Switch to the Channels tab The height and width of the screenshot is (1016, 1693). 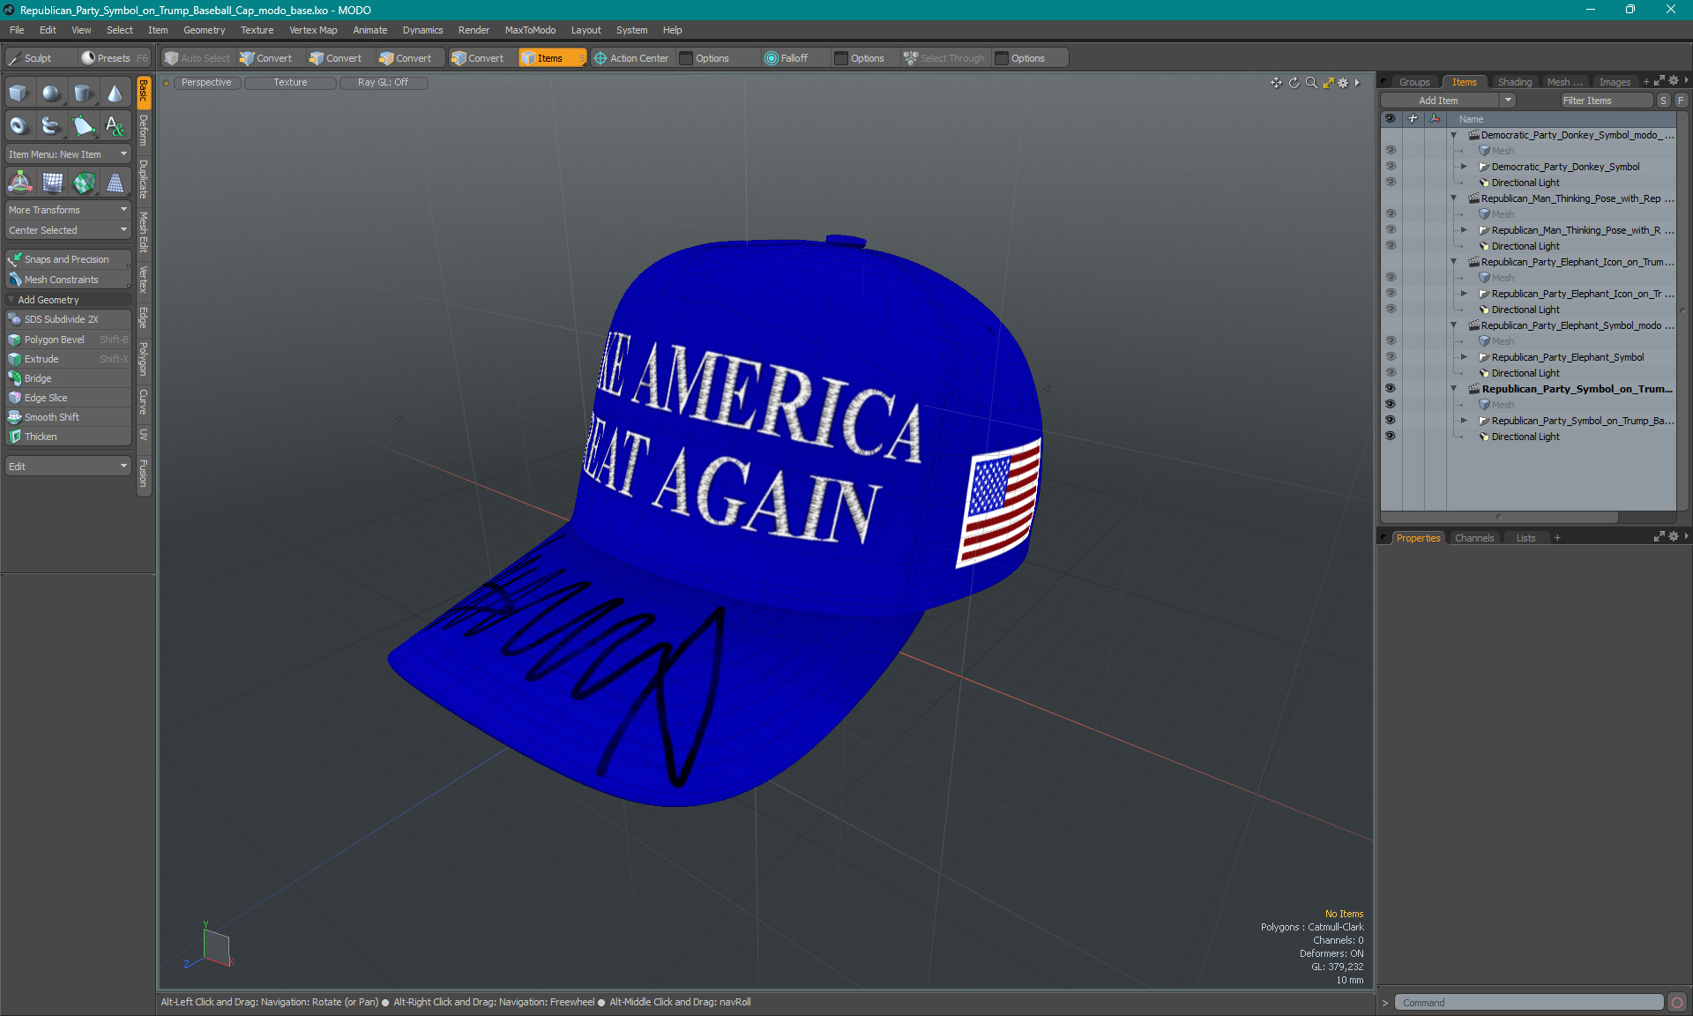tap(1474, 538)
